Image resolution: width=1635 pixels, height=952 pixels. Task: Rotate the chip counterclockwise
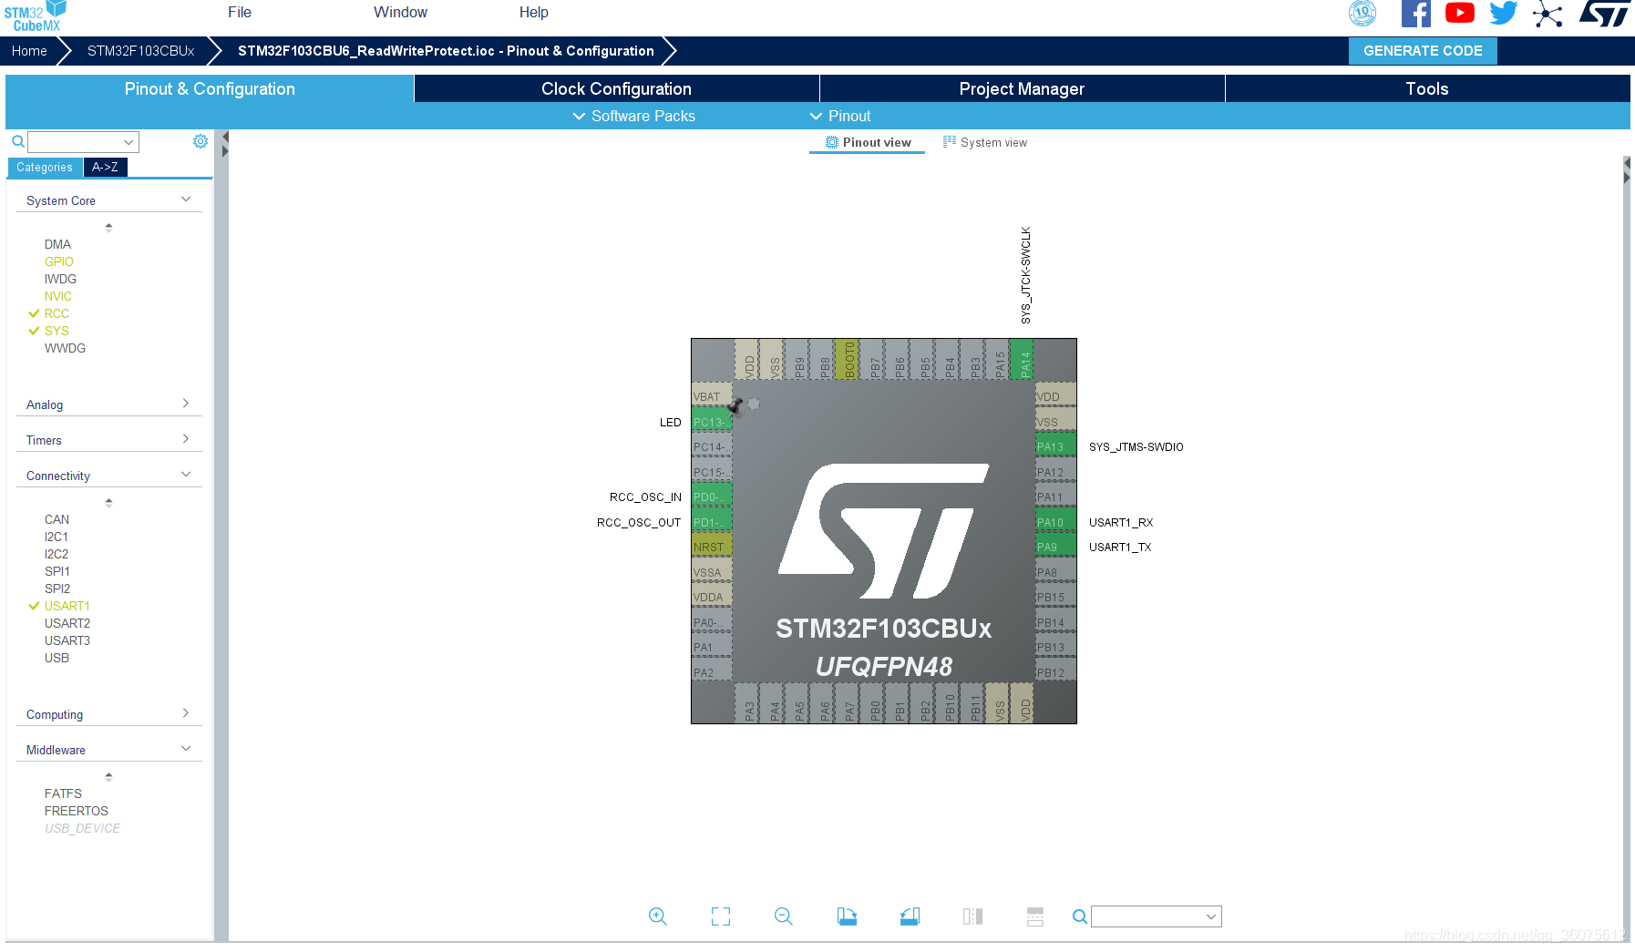[x=909, y=916]
